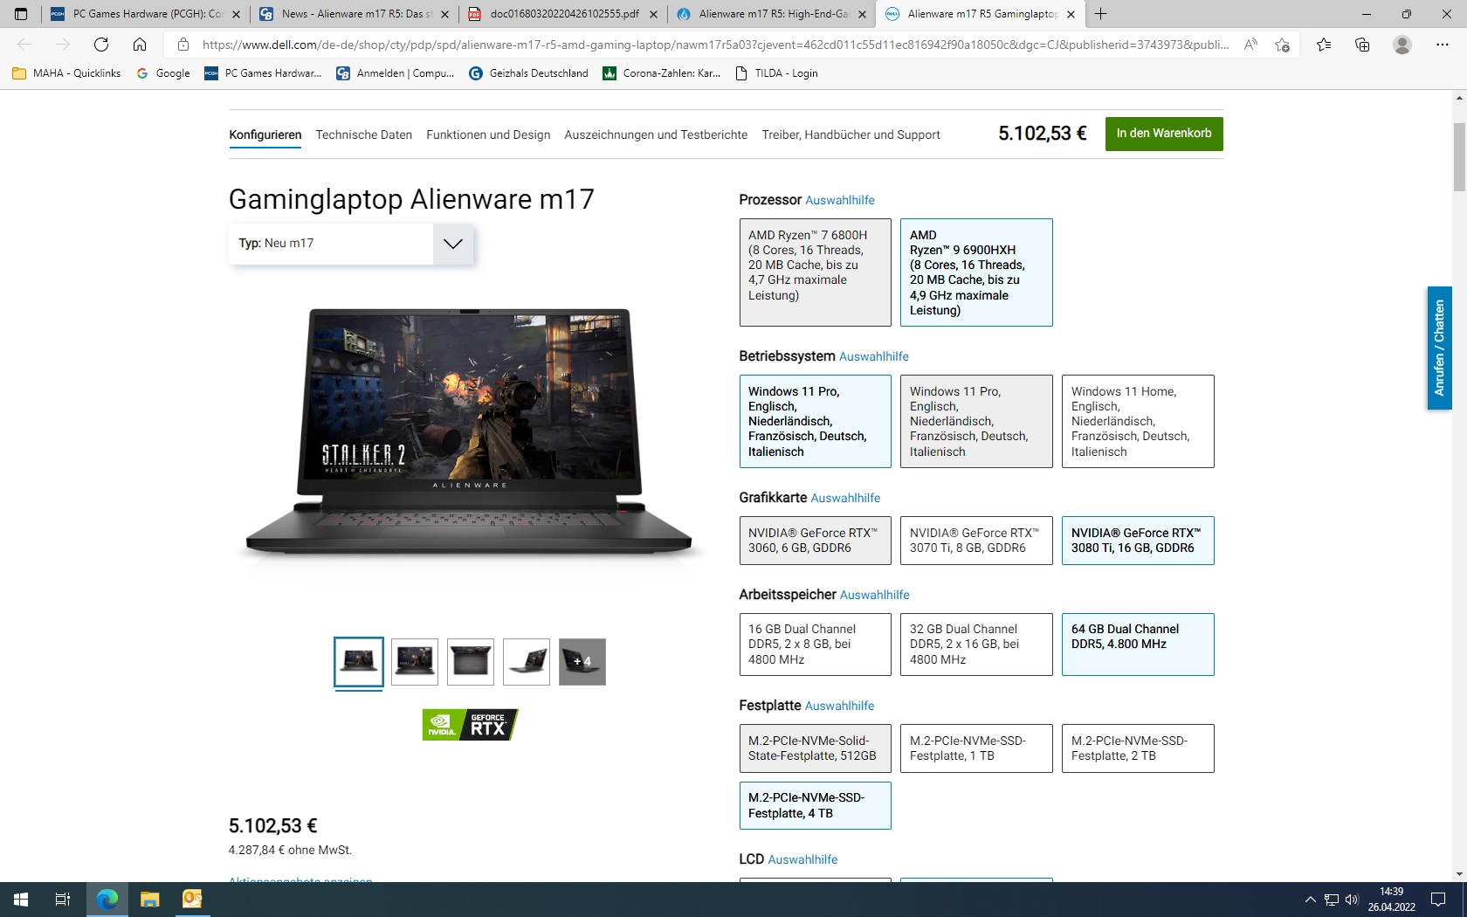The image size is (1467, 917).
Task: Open tab actions menu icon
Action: 21,14
